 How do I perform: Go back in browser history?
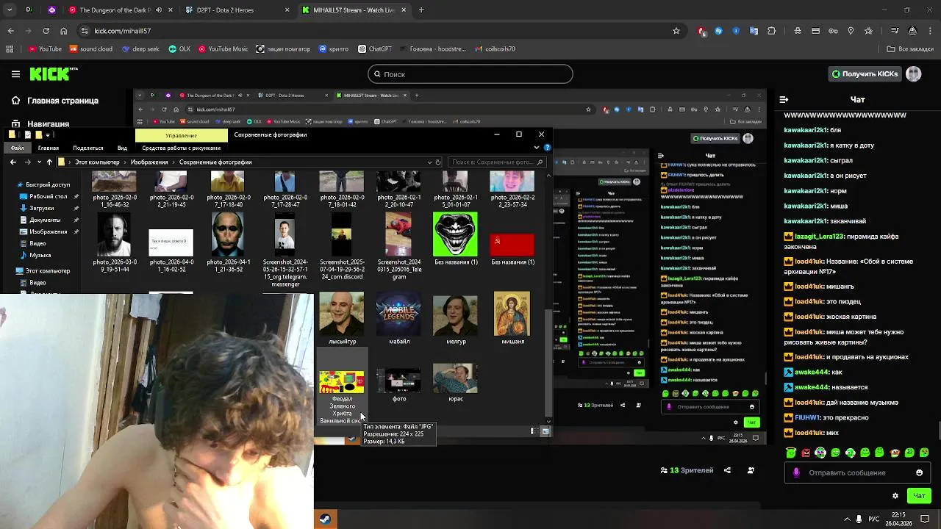click(x=10, y=31)
